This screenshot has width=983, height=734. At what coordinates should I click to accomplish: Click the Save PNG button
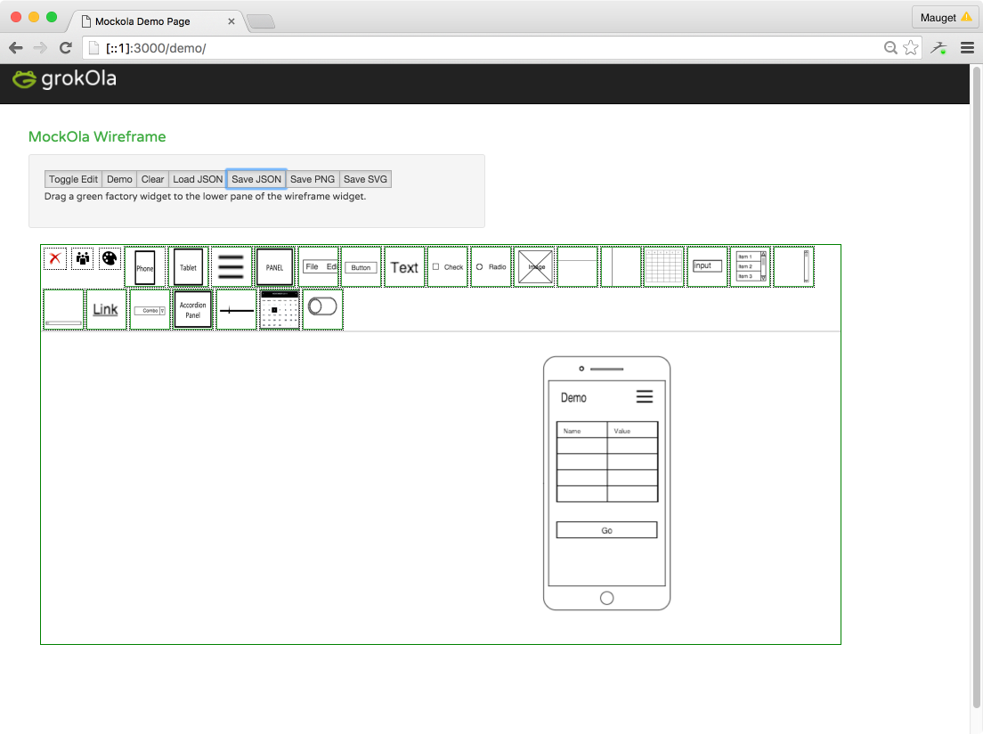[313, 179]
